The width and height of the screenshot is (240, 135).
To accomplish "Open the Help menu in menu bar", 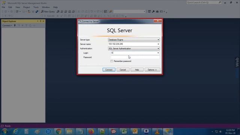I will (x=55, y=7).
